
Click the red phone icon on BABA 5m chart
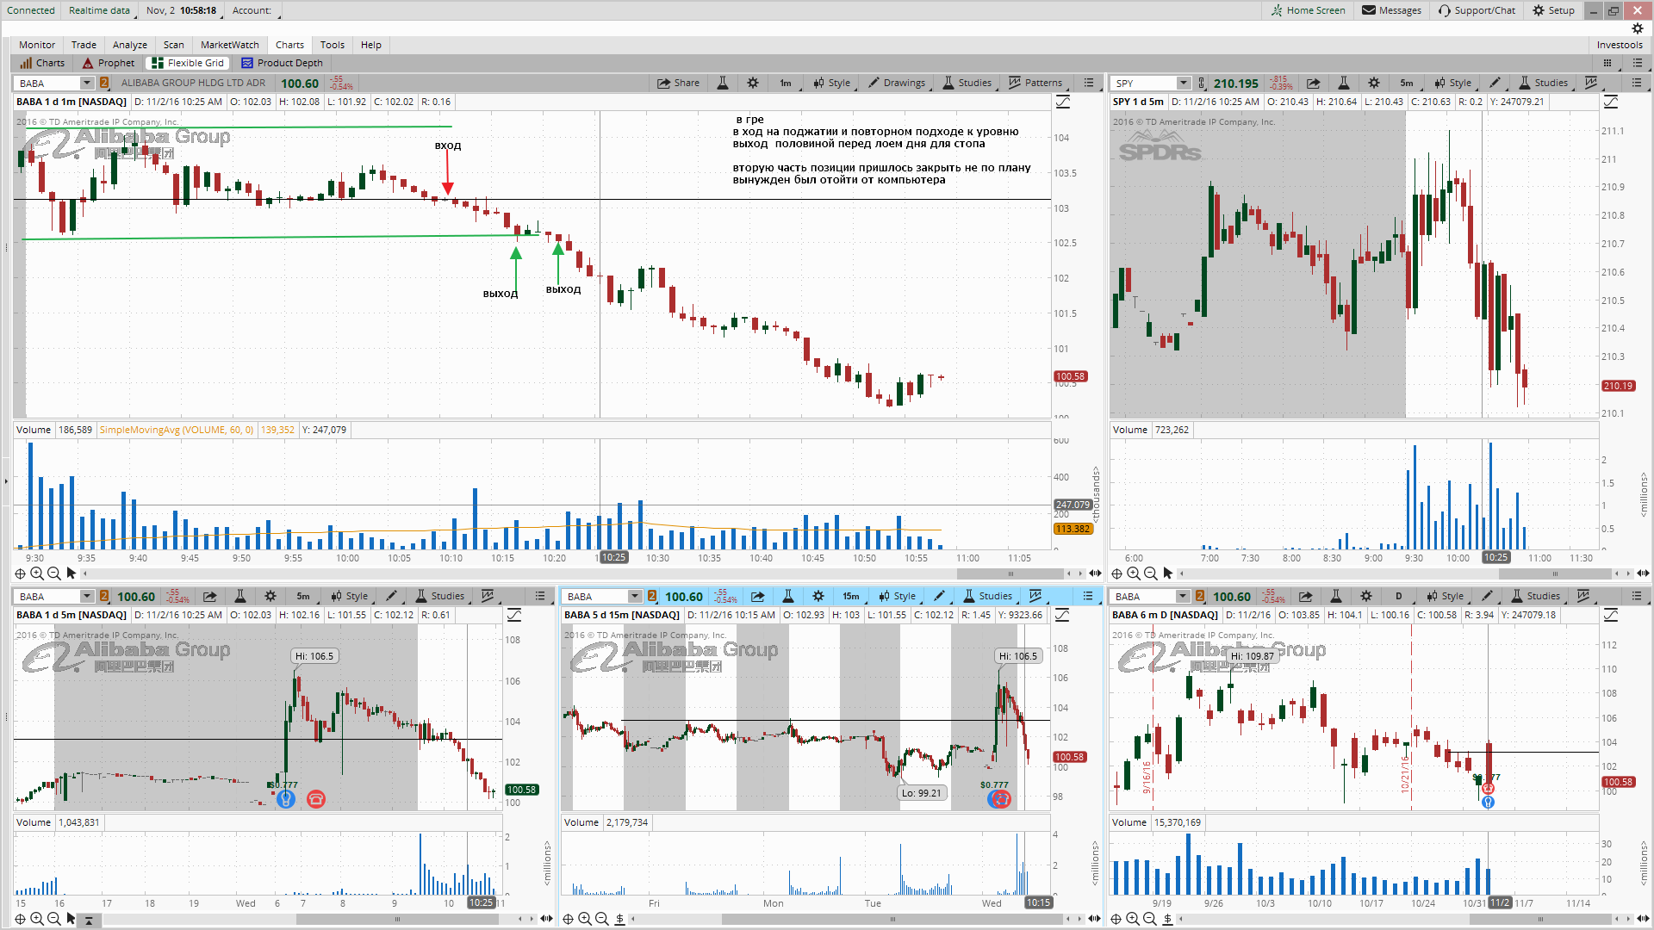(316, 799)
